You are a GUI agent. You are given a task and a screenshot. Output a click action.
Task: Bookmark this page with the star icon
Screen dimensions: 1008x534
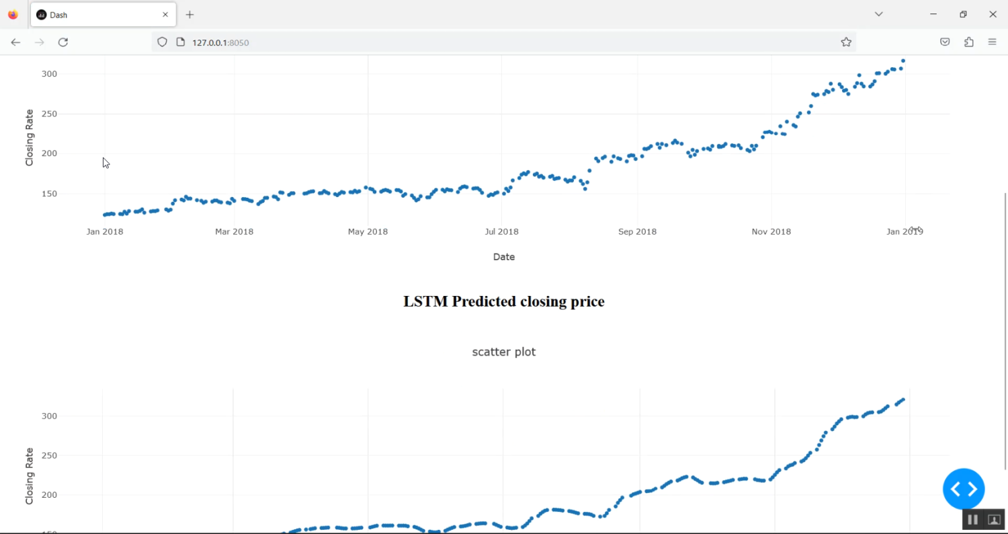click(x=846, y=42)
